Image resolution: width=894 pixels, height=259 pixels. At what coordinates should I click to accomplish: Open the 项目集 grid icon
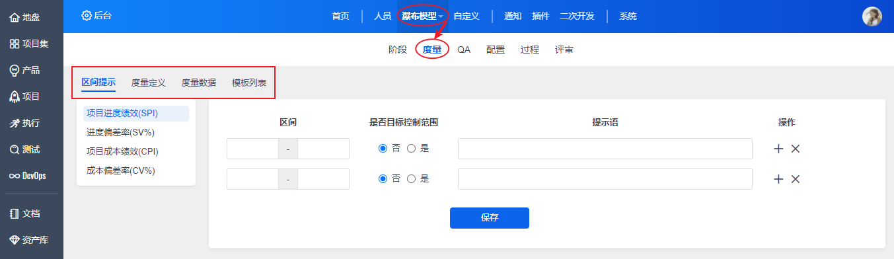(15, 44)
